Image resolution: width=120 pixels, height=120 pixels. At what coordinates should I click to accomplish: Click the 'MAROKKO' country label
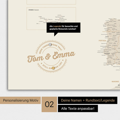pos(115,81)
